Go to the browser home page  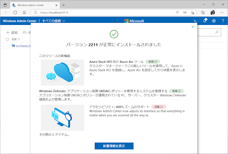pos(24,12)
